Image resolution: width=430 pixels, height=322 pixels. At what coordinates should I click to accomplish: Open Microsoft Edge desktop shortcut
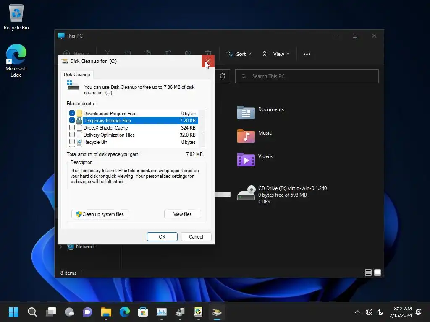pos(16,61)
